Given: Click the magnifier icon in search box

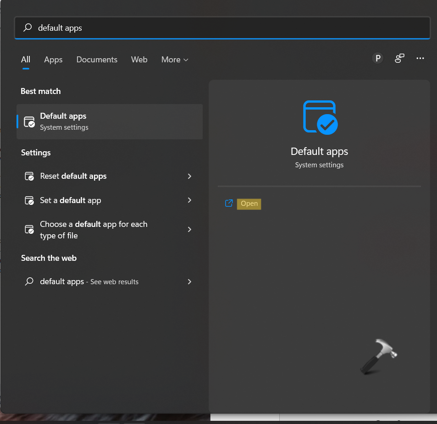Looking at the screenshot, I should tap(28, 28).
